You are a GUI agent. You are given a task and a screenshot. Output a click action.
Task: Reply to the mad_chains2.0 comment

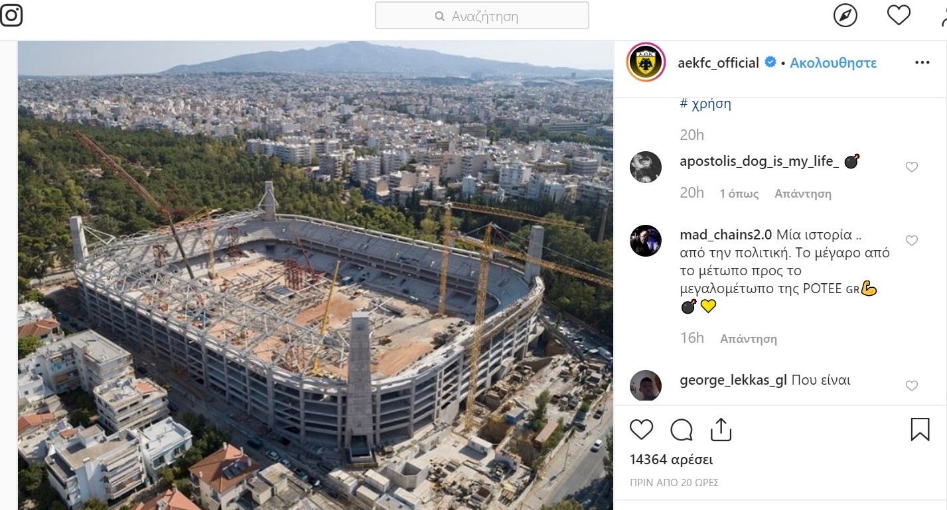coord(749,338)
